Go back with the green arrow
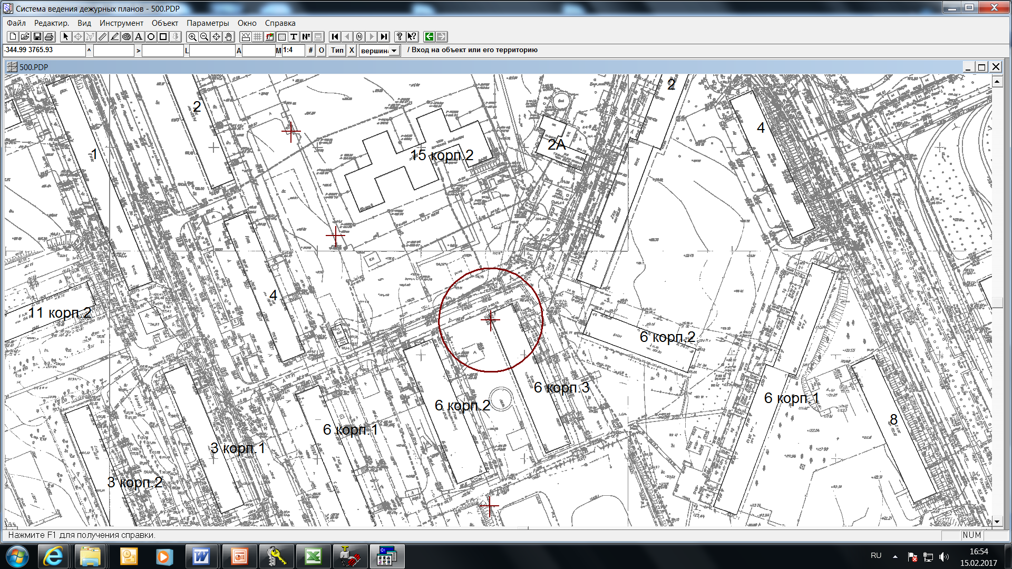The height and width of the screenshot is (569, 1012). pyautogui.click(x=429, y=36)
